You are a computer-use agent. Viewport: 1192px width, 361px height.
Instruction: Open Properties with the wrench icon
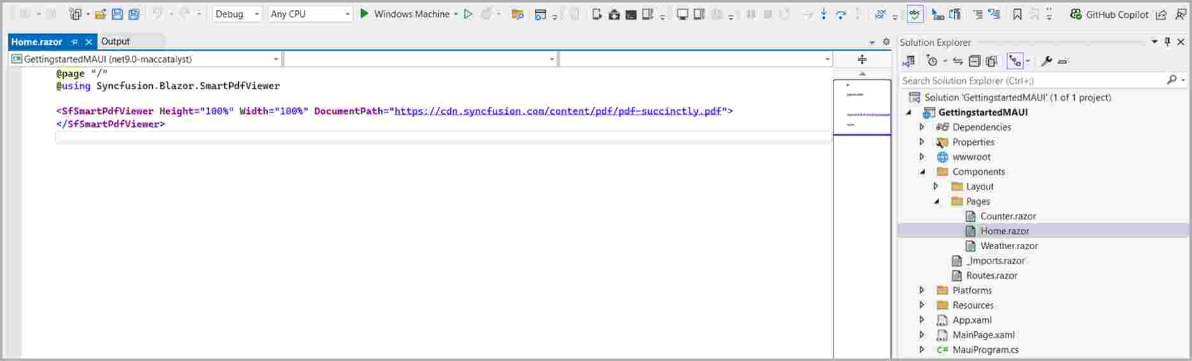[x=1046, y=61]
